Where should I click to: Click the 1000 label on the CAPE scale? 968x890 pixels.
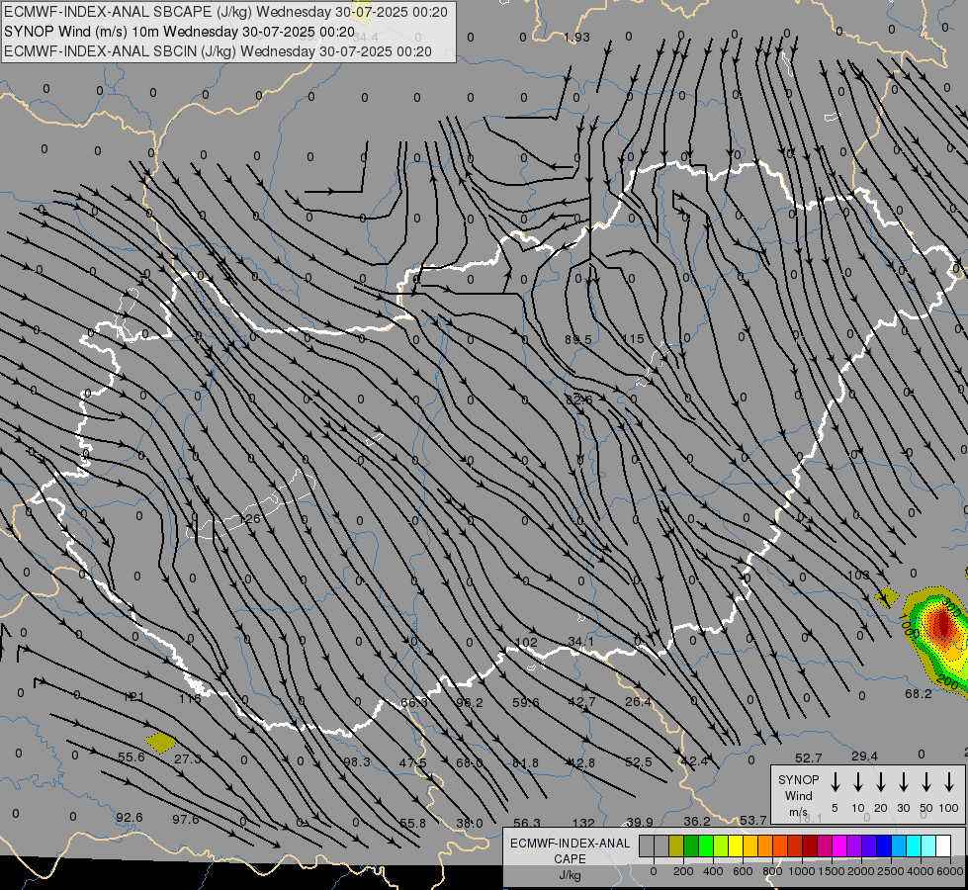(801, 871)
